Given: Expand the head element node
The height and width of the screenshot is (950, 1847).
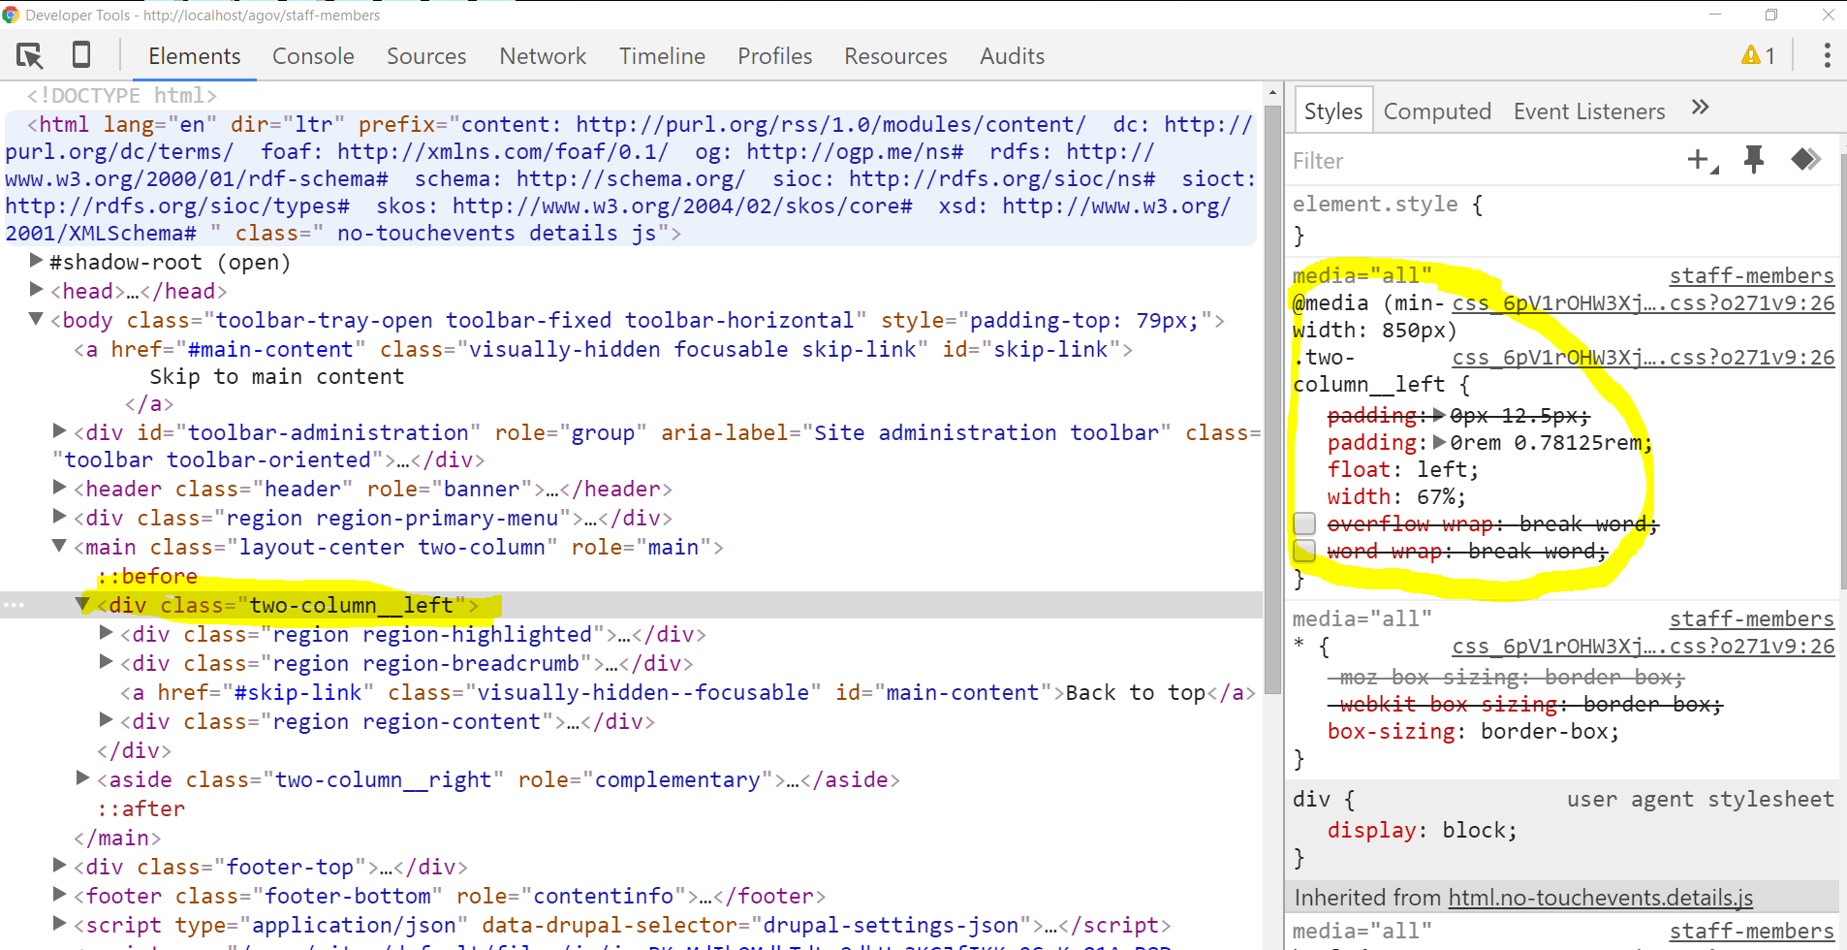Looking at the screenshot, I should [x=36, y=290].
